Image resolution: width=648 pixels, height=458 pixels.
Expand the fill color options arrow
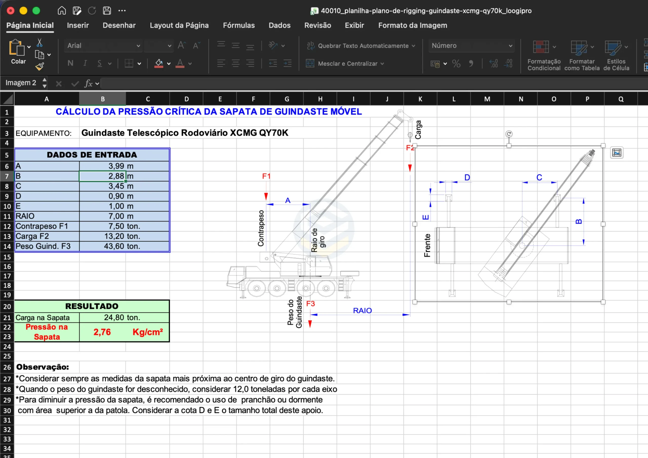(169, 64)
